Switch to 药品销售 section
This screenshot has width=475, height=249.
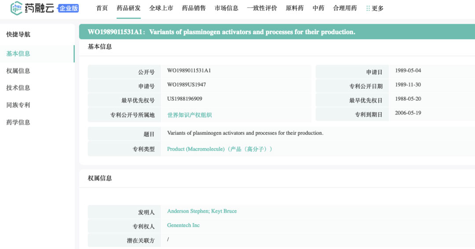click(x=194, y=8)
